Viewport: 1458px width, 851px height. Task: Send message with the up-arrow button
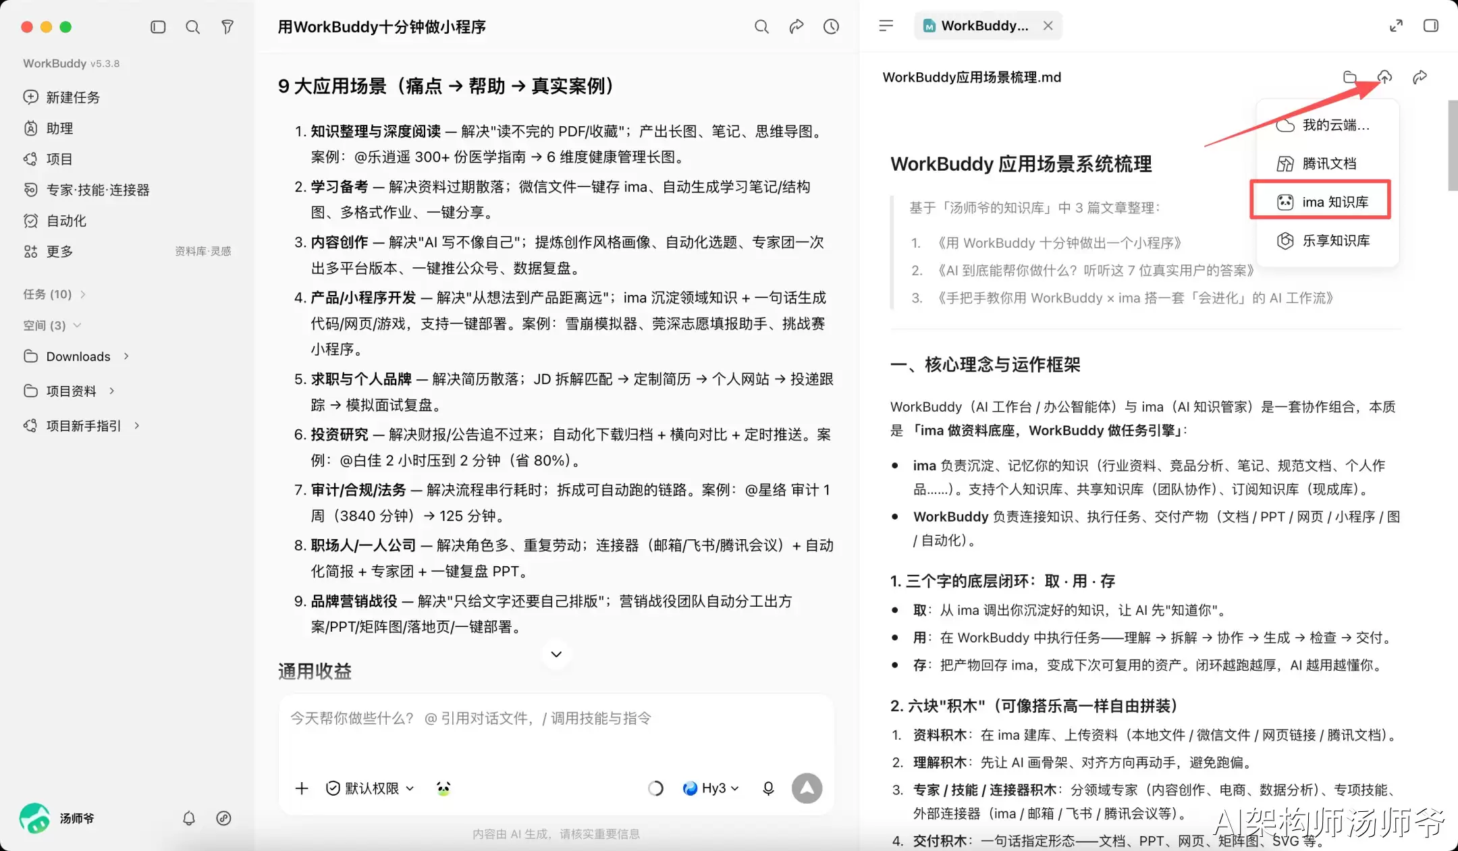click(807, 788)
